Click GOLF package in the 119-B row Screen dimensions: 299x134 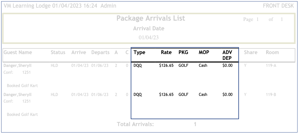click(x=183, y=95)
